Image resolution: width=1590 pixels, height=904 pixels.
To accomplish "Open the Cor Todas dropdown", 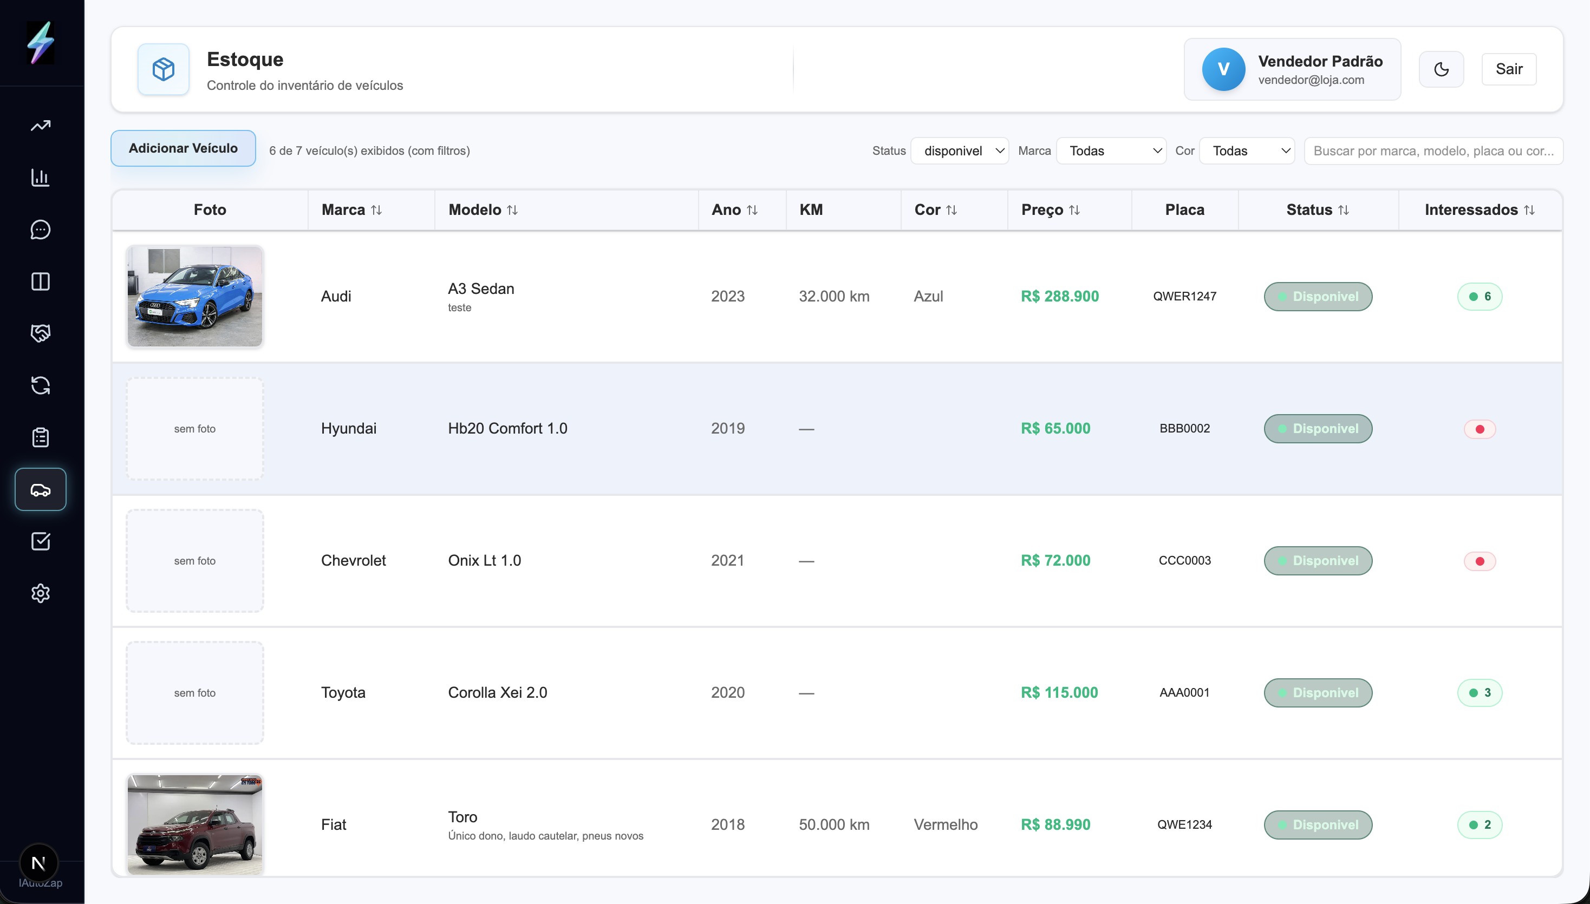I will 1247,150.
